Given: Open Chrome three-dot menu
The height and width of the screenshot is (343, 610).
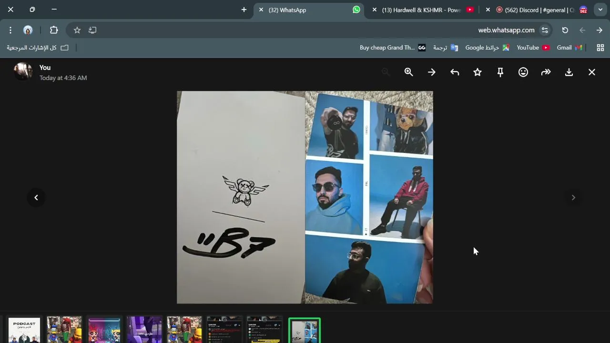Looking at the screenshot, I should (10, 30).
